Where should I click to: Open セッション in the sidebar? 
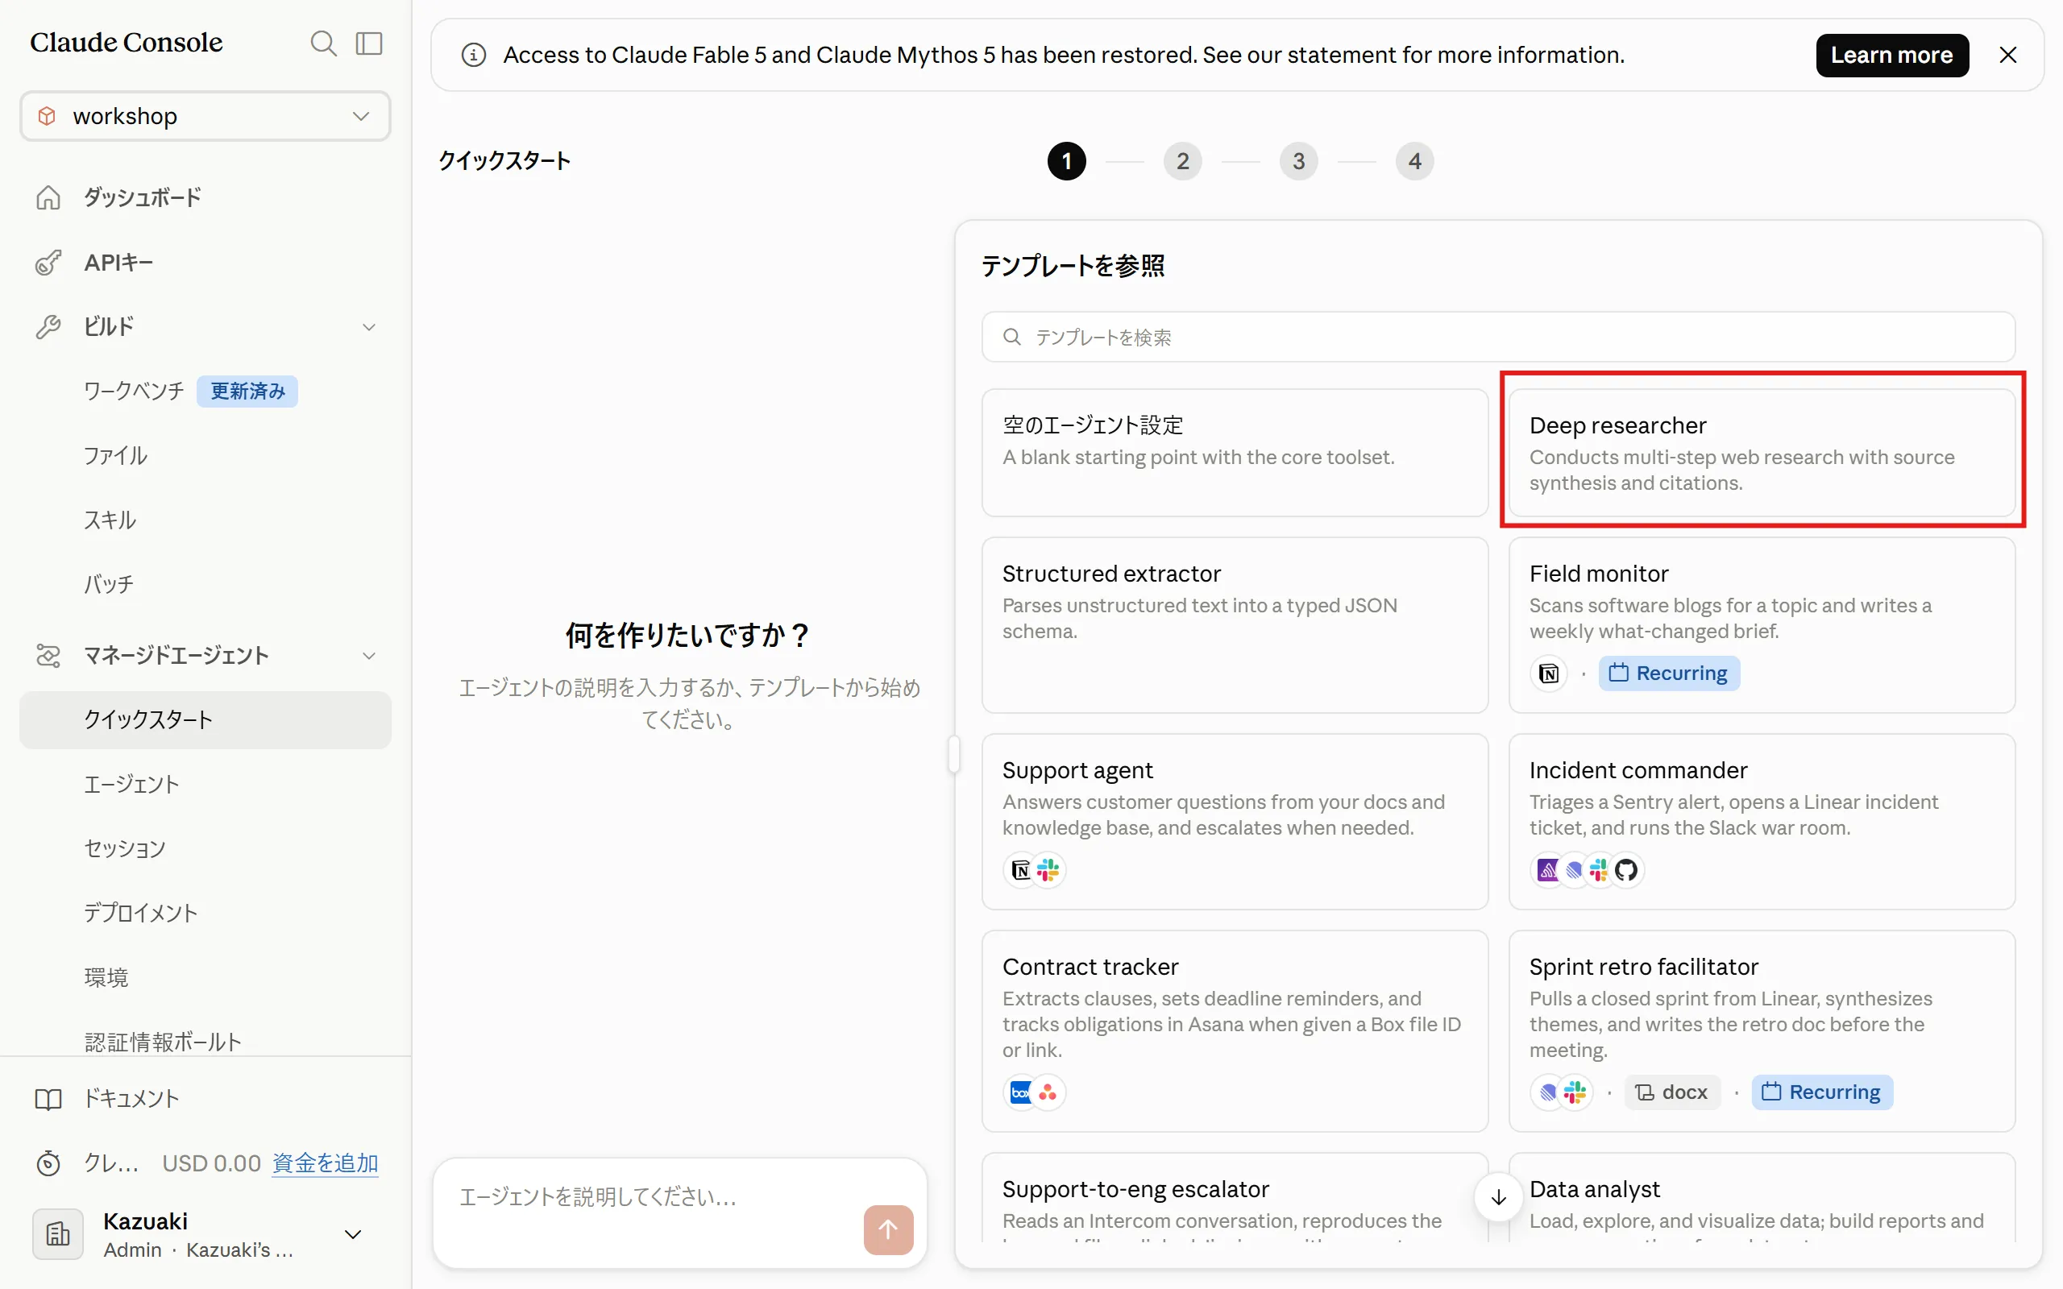205,849
